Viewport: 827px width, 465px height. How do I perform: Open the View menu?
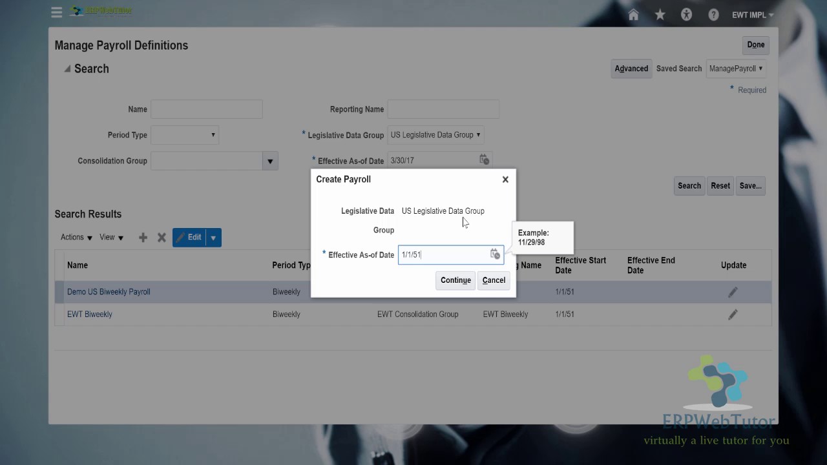click(x=111, y=237)
